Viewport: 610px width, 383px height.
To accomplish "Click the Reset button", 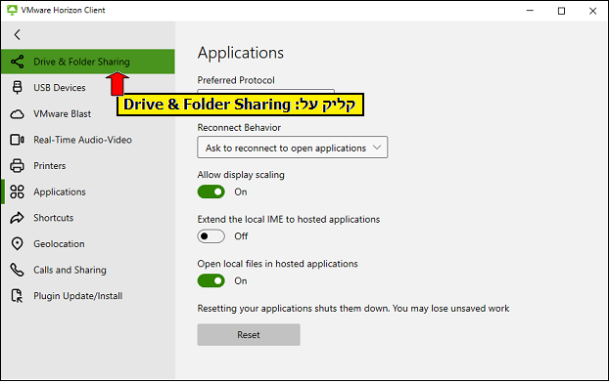I will pyautogui.click(x=249, y=334).
